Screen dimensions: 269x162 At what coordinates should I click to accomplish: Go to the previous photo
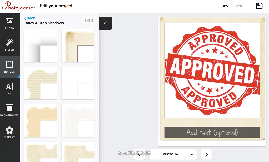139,155
